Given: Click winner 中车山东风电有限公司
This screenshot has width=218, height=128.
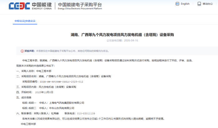Looking at the screenshot, I should tap(62, 108).
